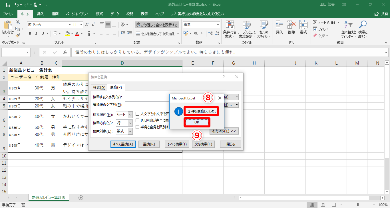Viewport: 390px width, 208px height.
Task: Select cell containing userA
Action: point(21,88)
